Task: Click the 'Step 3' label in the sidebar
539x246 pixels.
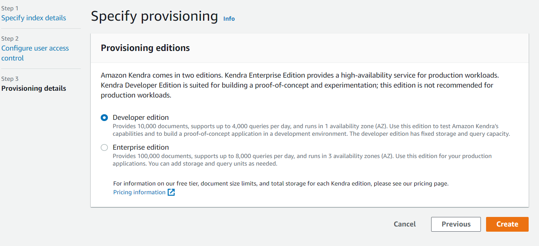Action: [x=10, y=79]
